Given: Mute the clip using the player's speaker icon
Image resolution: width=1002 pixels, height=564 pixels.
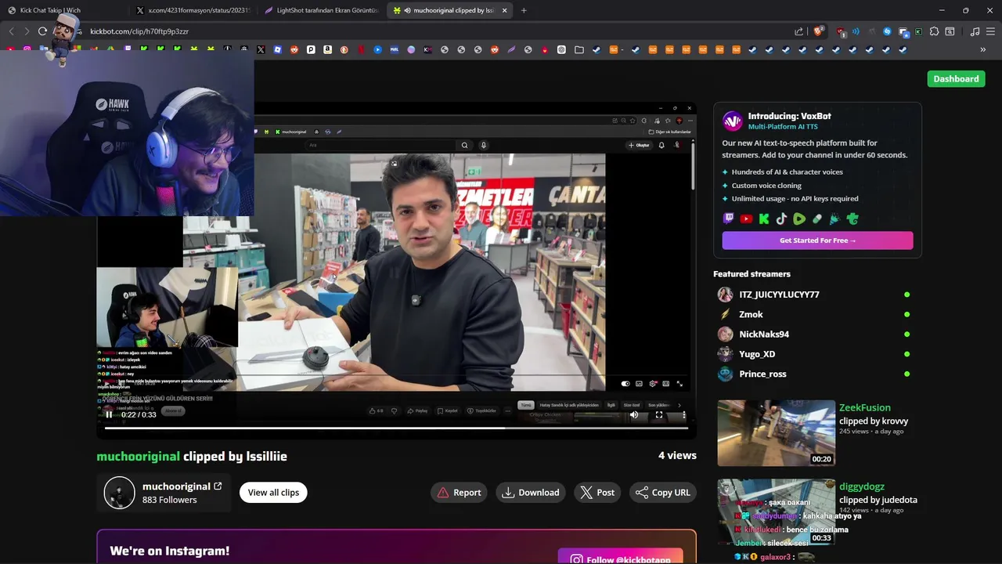Looking at the screenshot, I should [x=634, y=414].
